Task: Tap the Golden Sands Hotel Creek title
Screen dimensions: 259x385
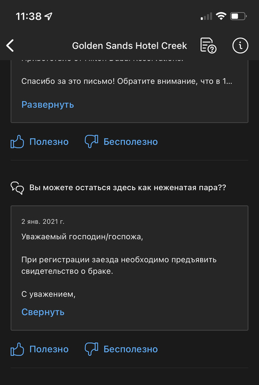Action: click(x=129, y=46)
